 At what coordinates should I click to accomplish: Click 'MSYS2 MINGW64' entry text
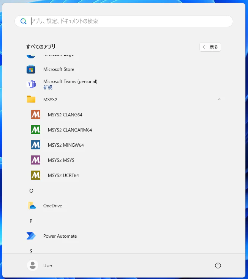pos(66,145)
